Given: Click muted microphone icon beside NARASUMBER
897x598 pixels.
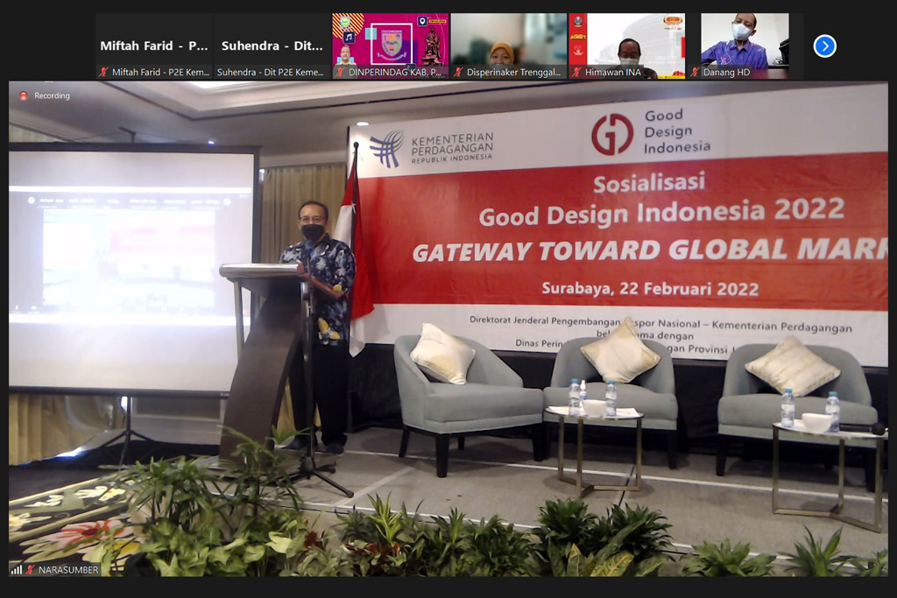Looking at the screenshot, I should [x=31, y=569].
